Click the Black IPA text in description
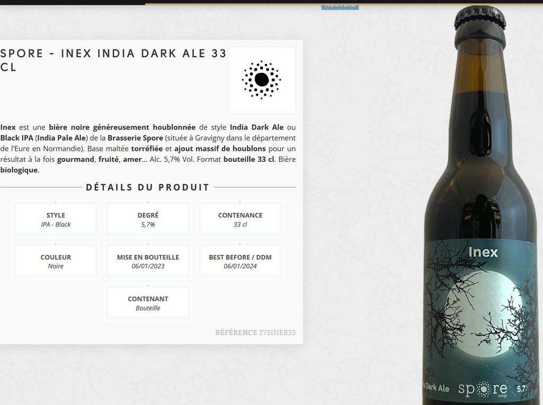Image resolution: width=543 pixels, height=405 pixels. click(x=16, y=137)
